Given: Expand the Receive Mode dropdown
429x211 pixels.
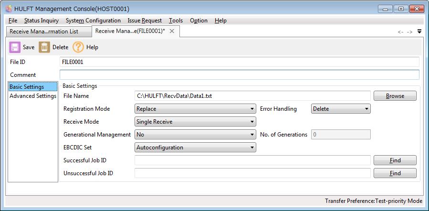Looking at the screenshot, I should pyautogui.click(x=195, y=122).
